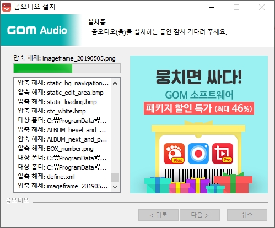Select the 'static_bg_navigation...' log row
Viewport: 275px width, 228px height.
63,83
